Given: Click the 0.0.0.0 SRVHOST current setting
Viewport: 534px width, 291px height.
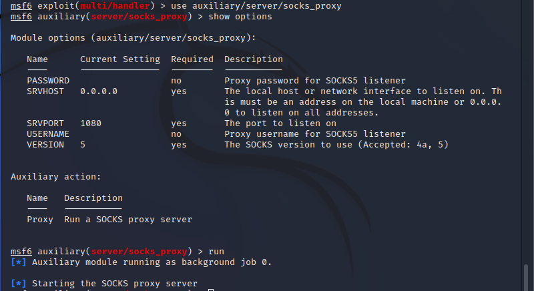Looking at the screenshot, I should pyautogui.click(x=99, y=91).
